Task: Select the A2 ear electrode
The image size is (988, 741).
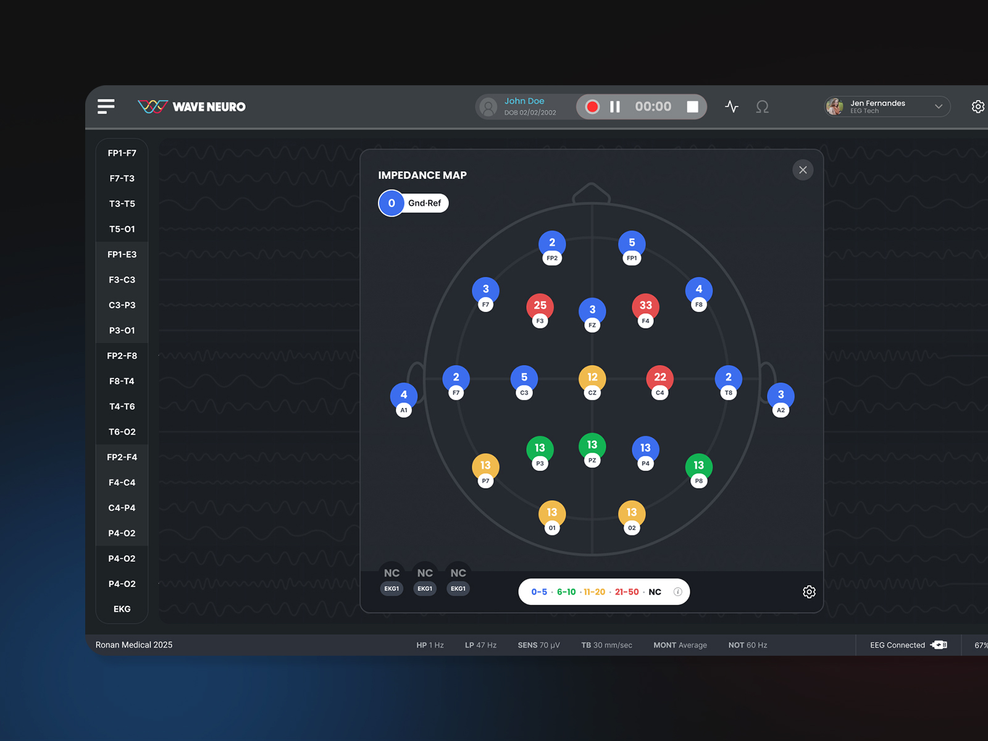Action: click(781, 400)
